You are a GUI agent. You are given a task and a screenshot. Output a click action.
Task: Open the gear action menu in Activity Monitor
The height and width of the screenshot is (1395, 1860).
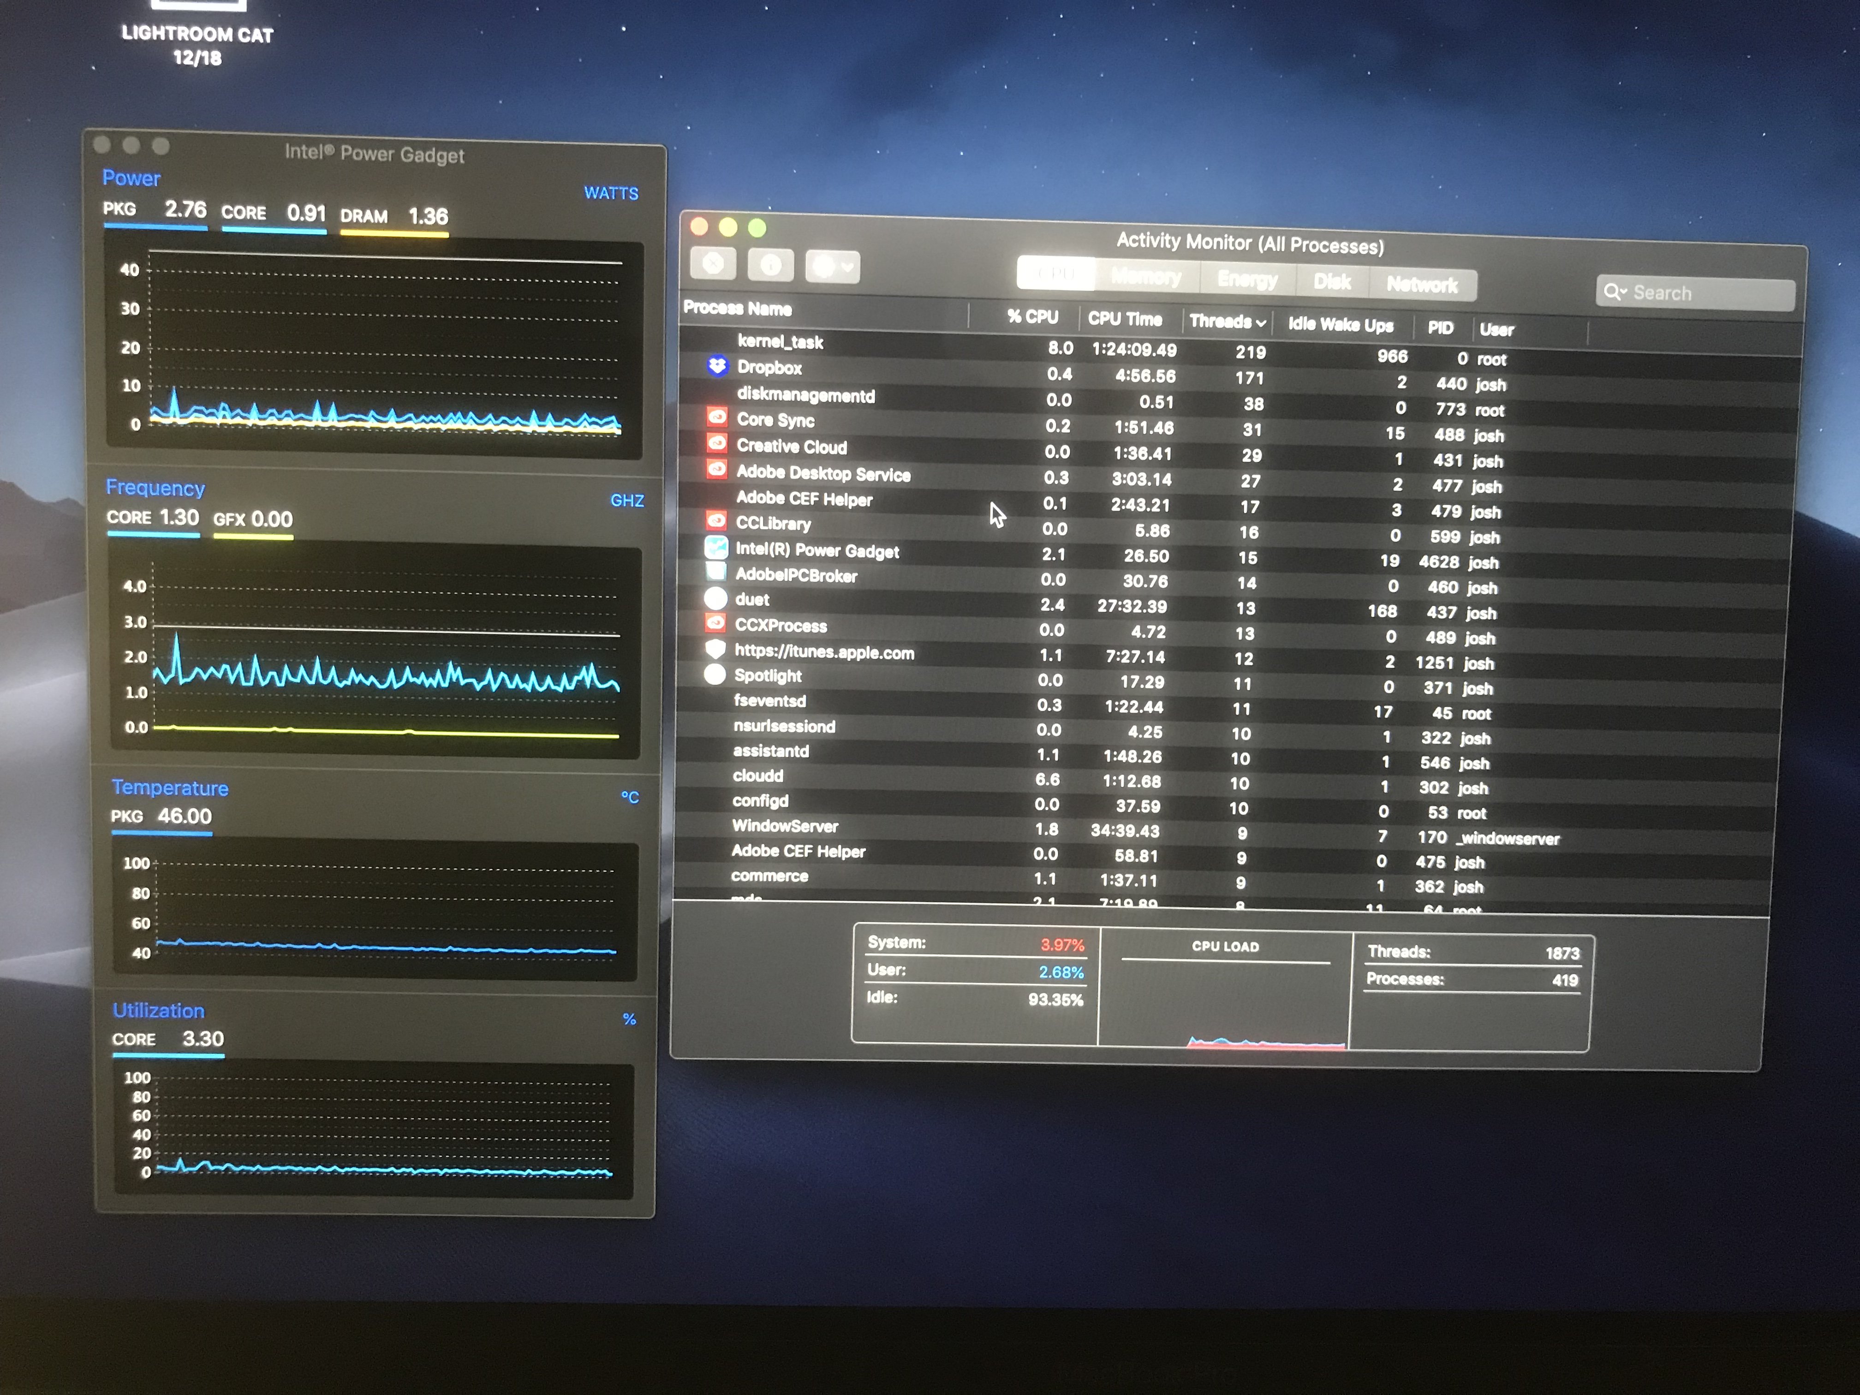(833, 268)
